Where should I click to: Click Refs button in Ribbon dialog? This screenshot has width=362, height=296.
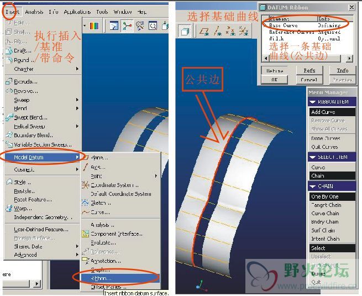[x=309, y=70]
